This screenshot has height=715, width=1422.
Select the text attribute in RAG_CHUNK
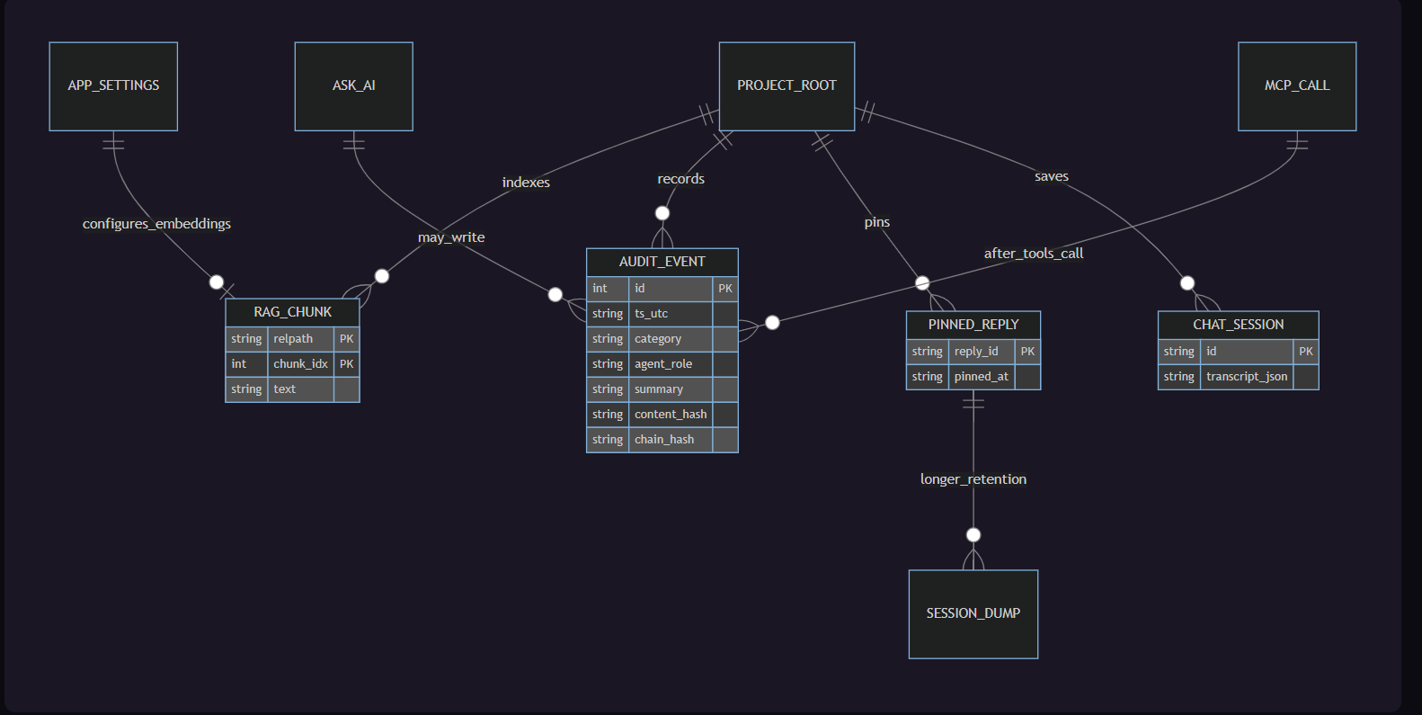300,389
